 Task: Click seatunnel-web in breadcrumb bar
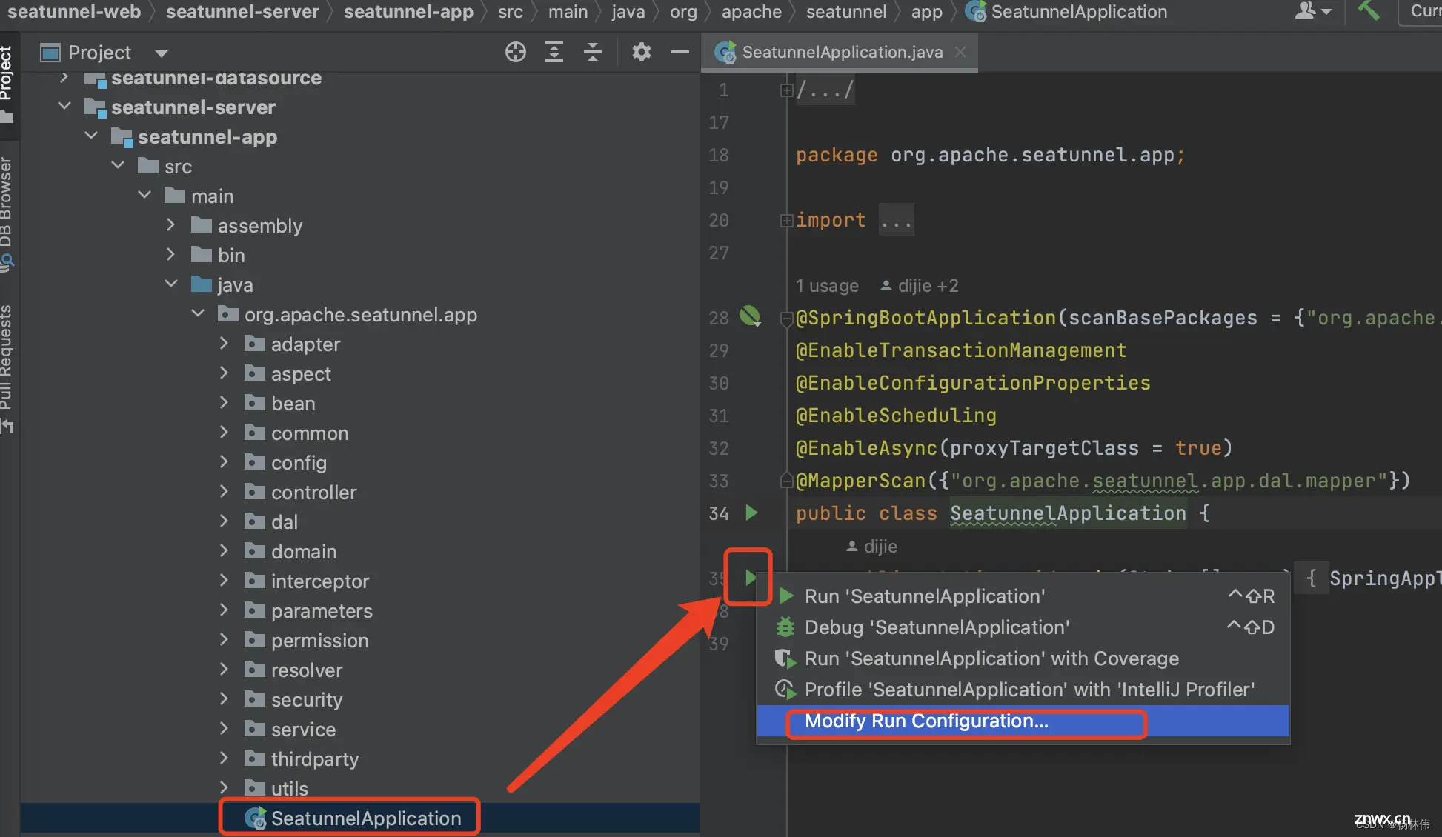74,11
